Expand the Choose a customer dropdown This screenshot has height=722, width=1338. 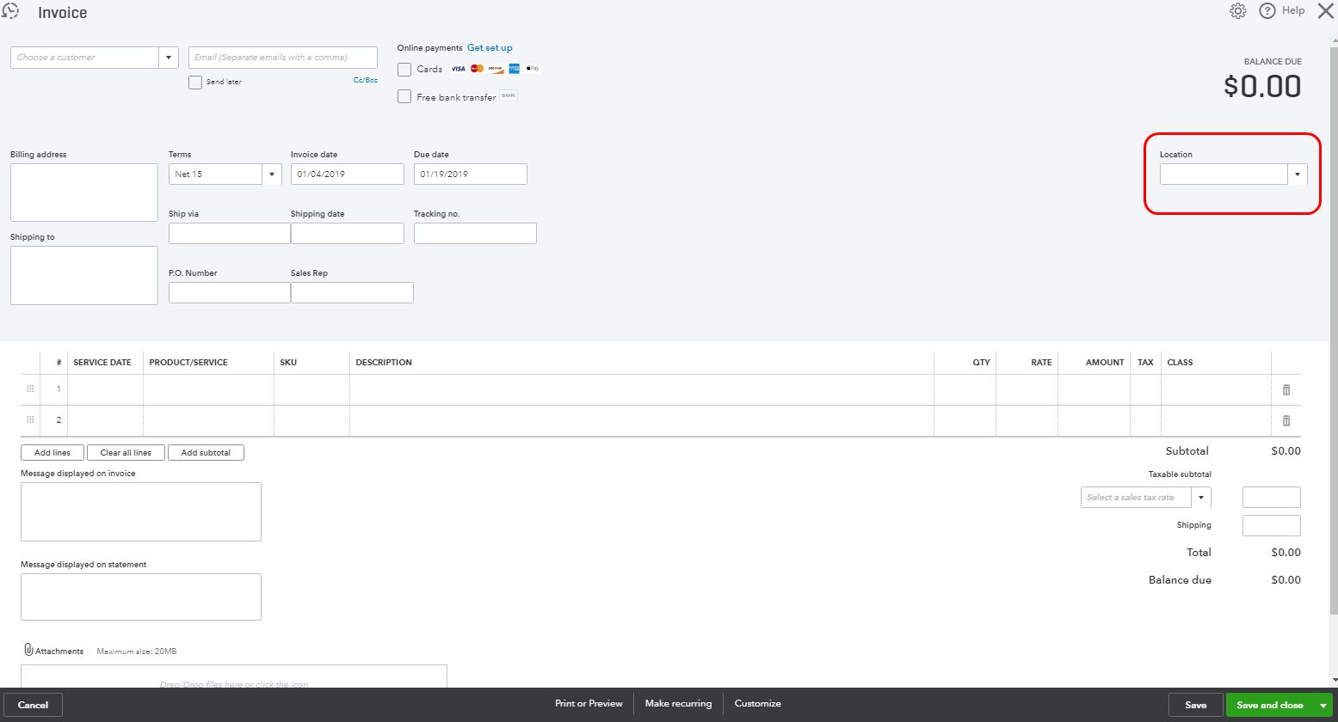pos(170,58)
